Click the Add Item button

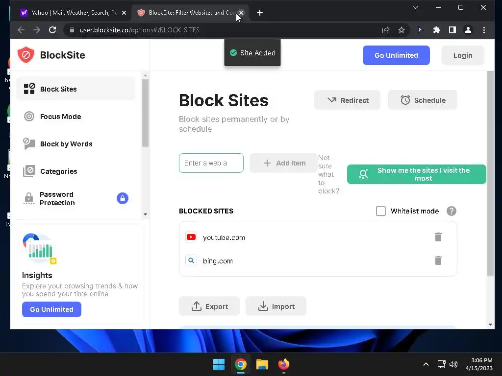pyautogui.click(x=284, y=163)
